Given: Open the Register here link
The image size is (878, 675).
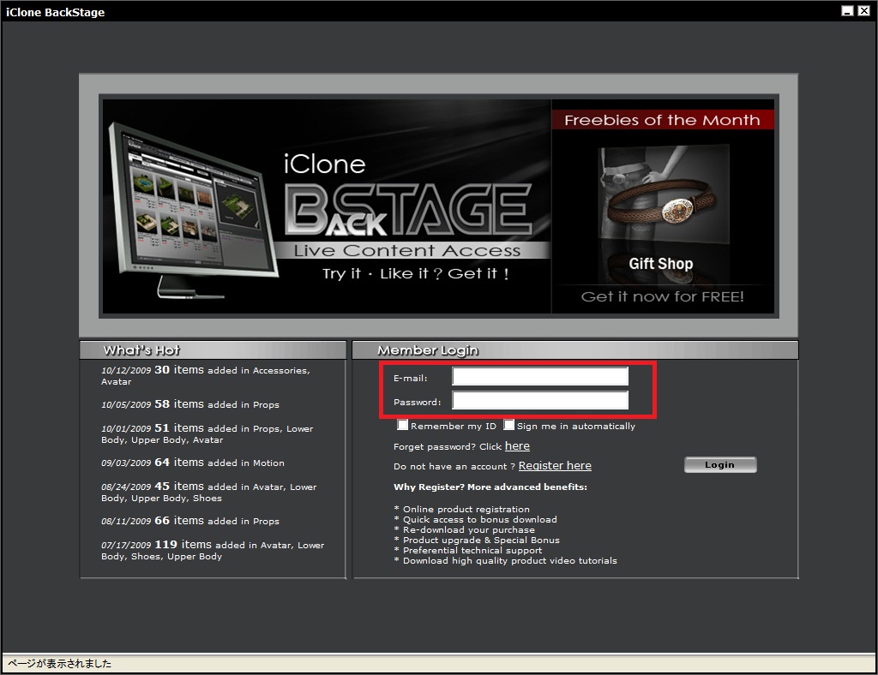Looking at the screenshot, I should pos(555,466).
